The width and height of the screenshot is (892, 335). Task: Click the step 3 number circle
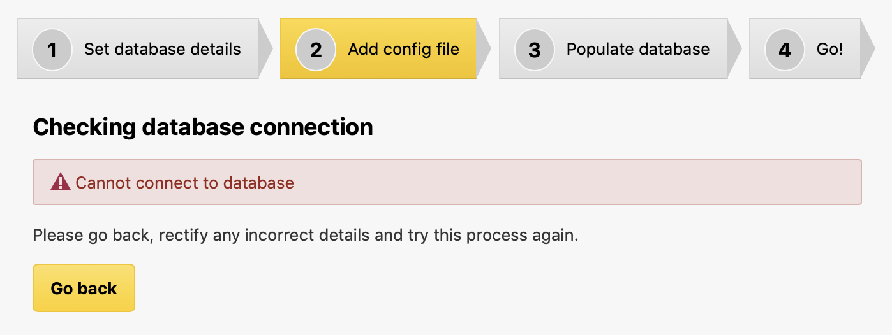(x=535, y=50)
